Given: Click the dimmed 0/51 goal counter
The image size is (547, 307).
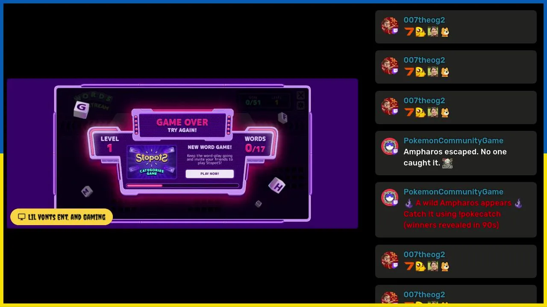Looking at the screenshot, I should (x=253, y=102).
